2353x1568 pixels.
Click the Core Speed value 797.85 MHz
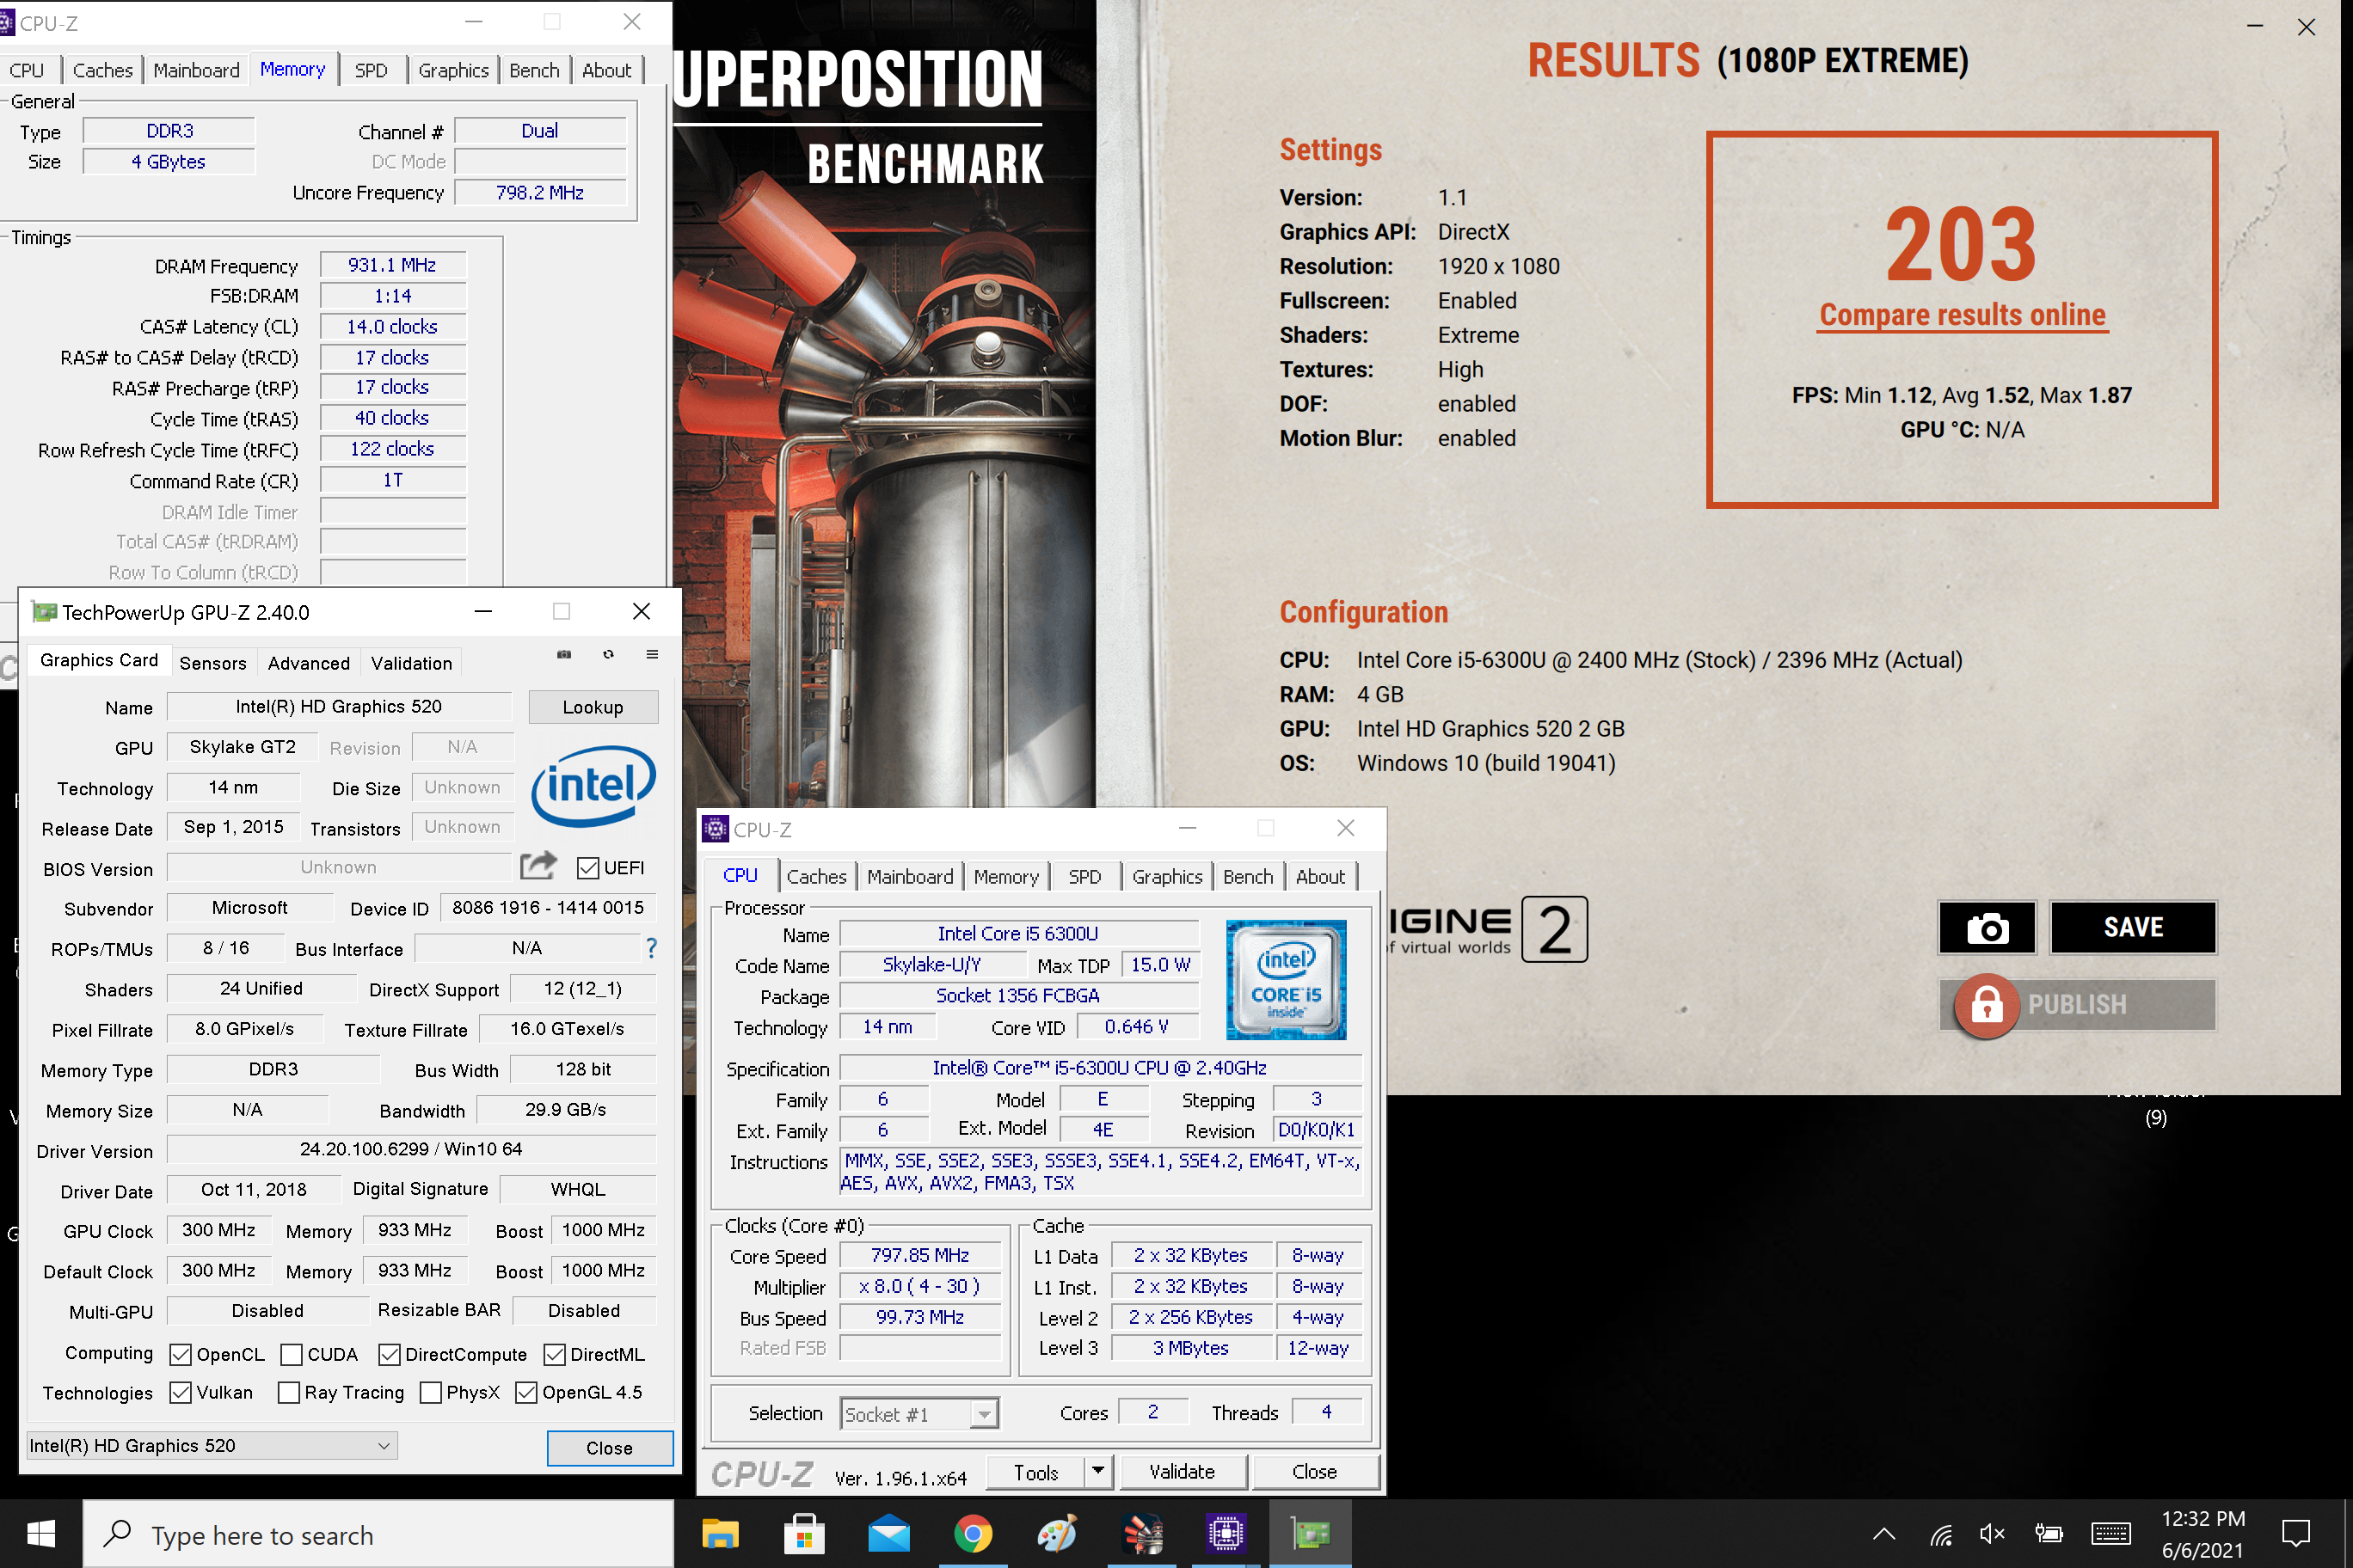[919, 1255]
